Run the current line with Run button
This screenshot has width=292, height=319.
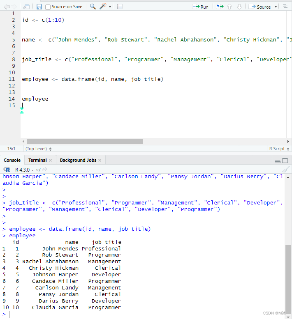200,7
